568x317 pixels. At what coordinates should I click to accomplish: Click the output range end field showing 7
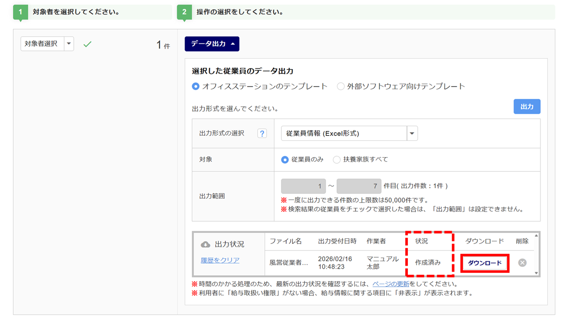click(359, 186)
